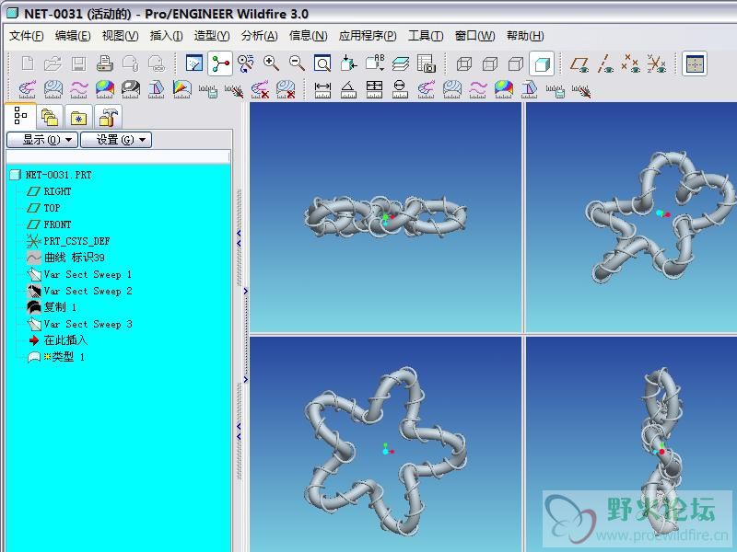Click the colorful slope analysis icon
The height and width of the screenshot is (552, 737).
181,88
